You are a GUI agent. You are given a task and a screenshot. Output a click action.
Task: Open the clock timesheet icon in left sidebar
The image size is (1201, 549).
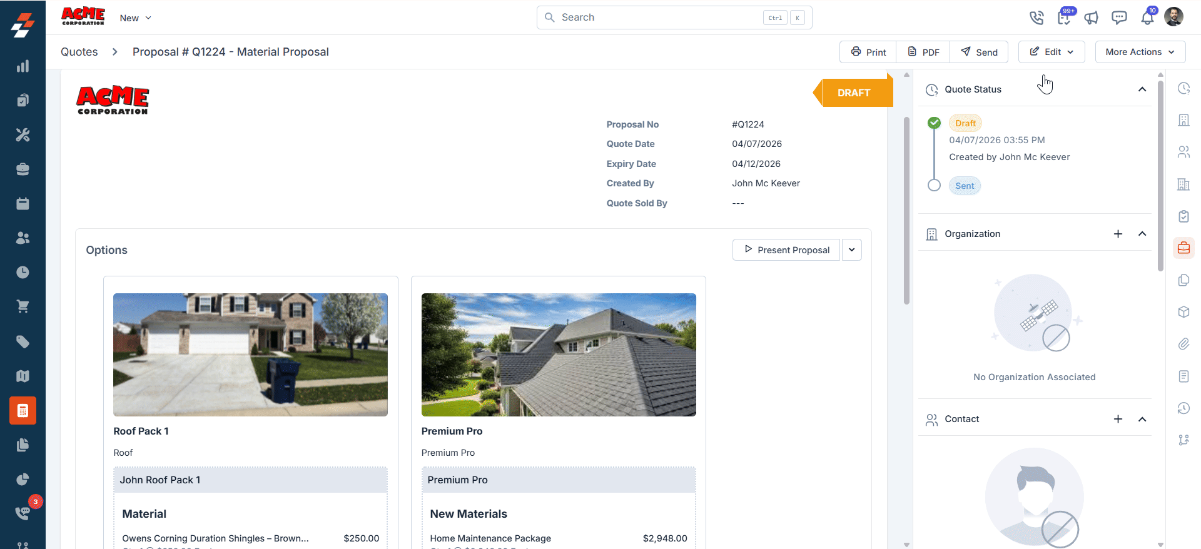[23, 272]
